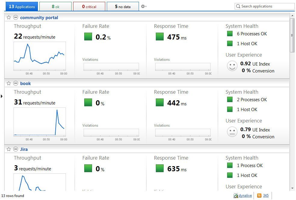
Task: Open book failure rate violations bar
Action: click(x=111, y=132)
